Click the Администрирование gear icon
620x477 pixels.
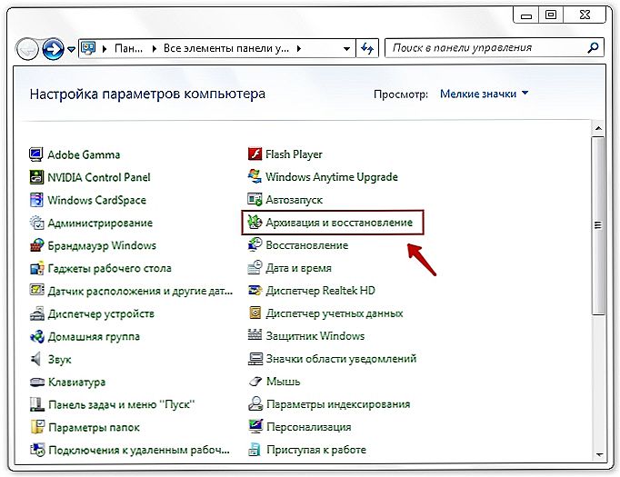pyautogui.click(x=36, y=223)
